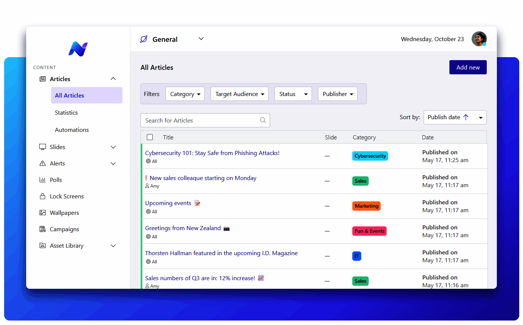This screenshot has width=523, height=325.
Task: Open Statistics in the sidebar
Action: pyautogui.click(x=66, y=112)
